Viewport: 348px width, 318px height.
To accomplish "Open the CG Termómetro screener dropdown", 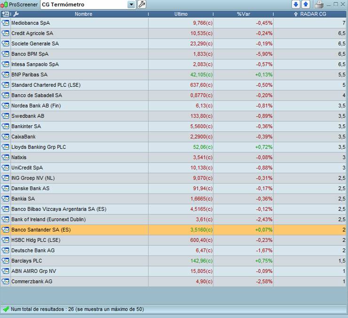I will coord(131,5).
